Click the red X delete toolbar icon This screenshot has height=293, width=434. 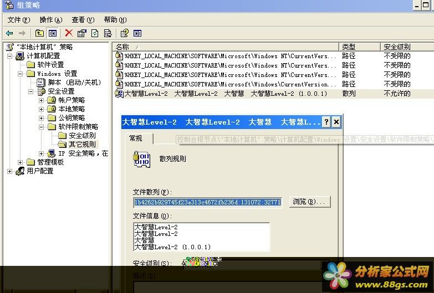69,33
